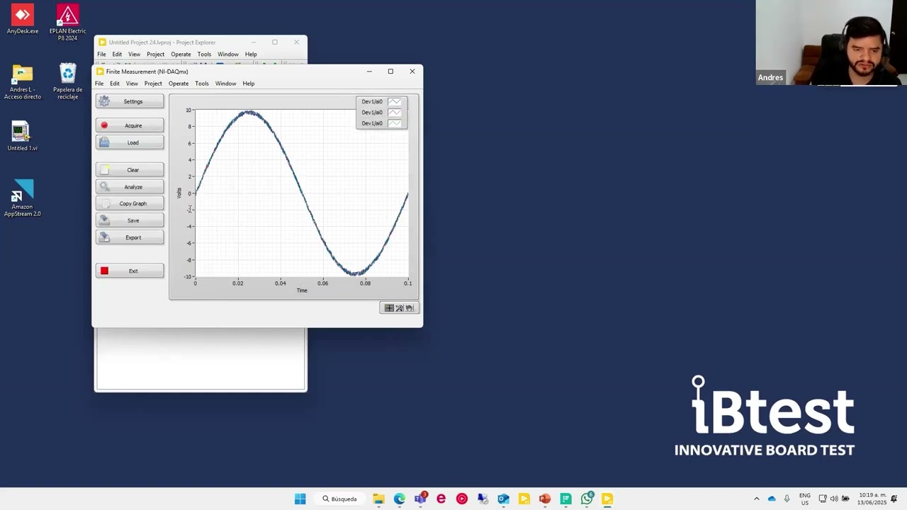
Task: Open Microsoft Edge from the taskbar
Action: coord(400,499)
